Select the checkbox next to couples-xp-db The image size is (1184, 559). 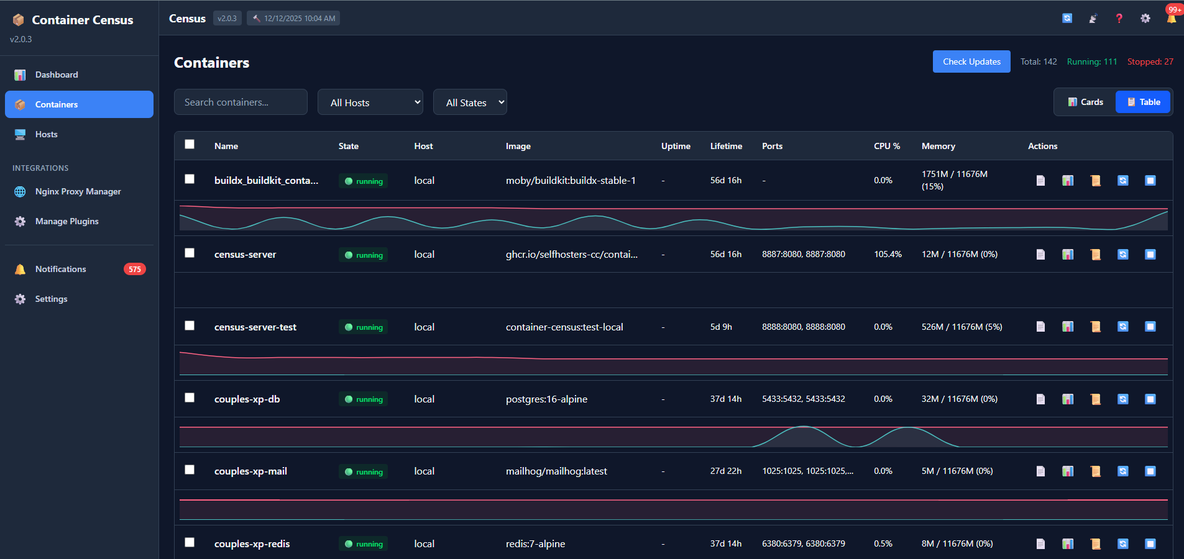190,398
